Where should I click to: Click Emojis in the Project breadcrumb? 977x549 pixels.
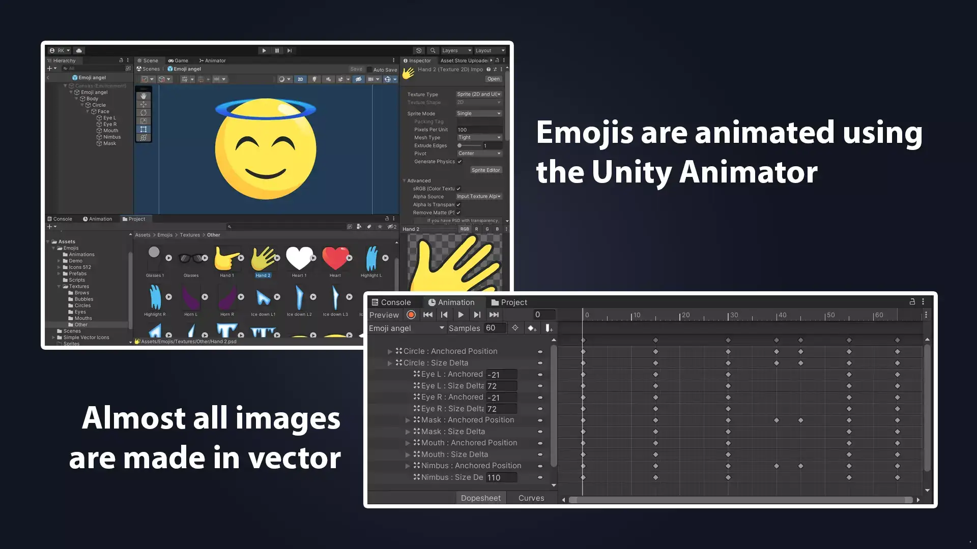click(x=165, y=235)
